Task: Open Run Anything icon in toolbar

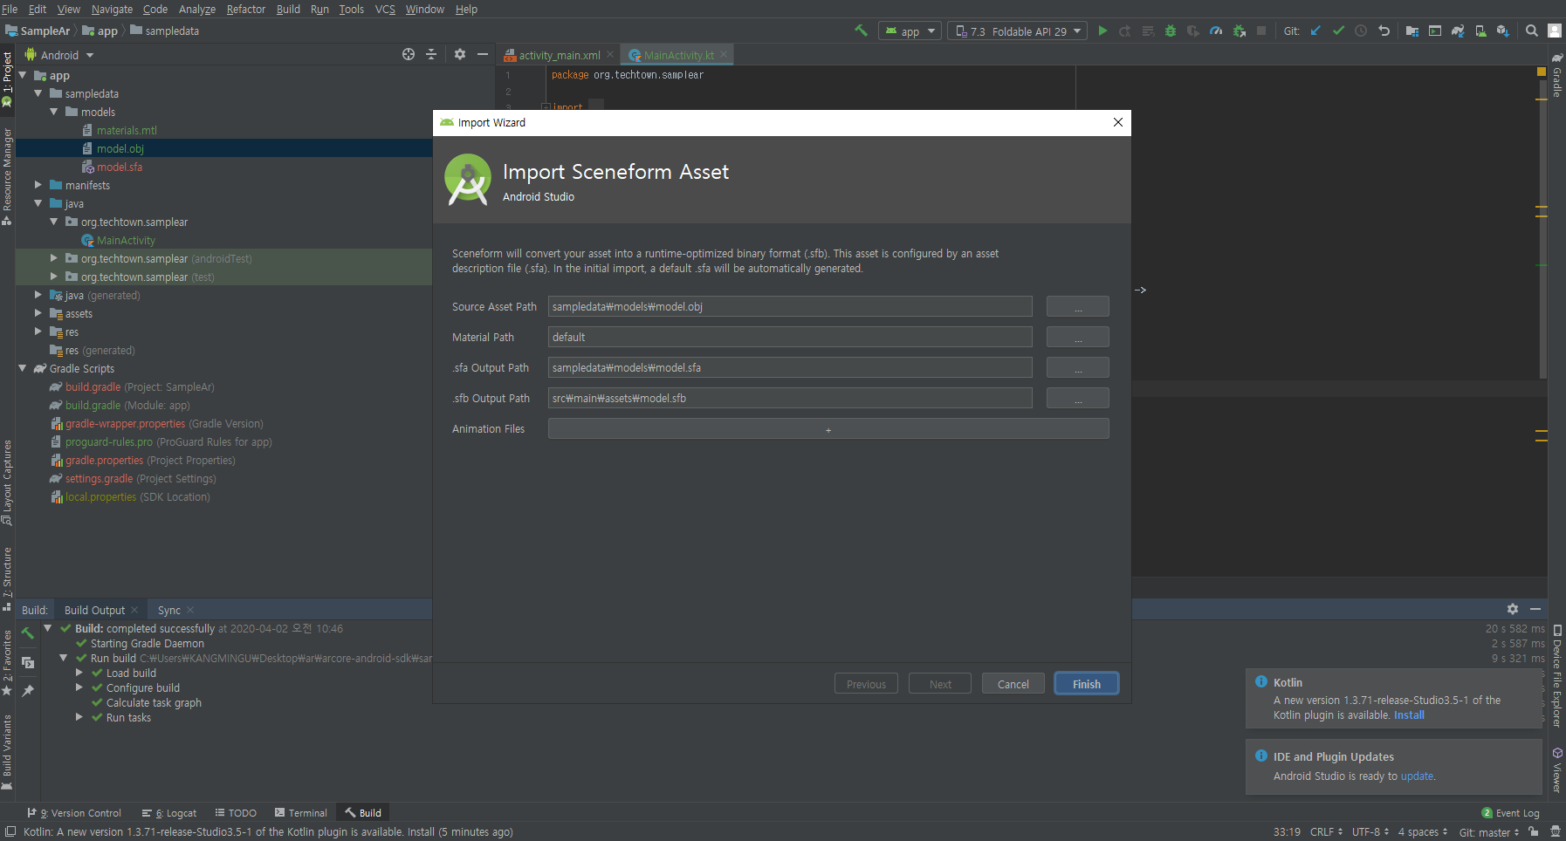Action: (1435, 31)
